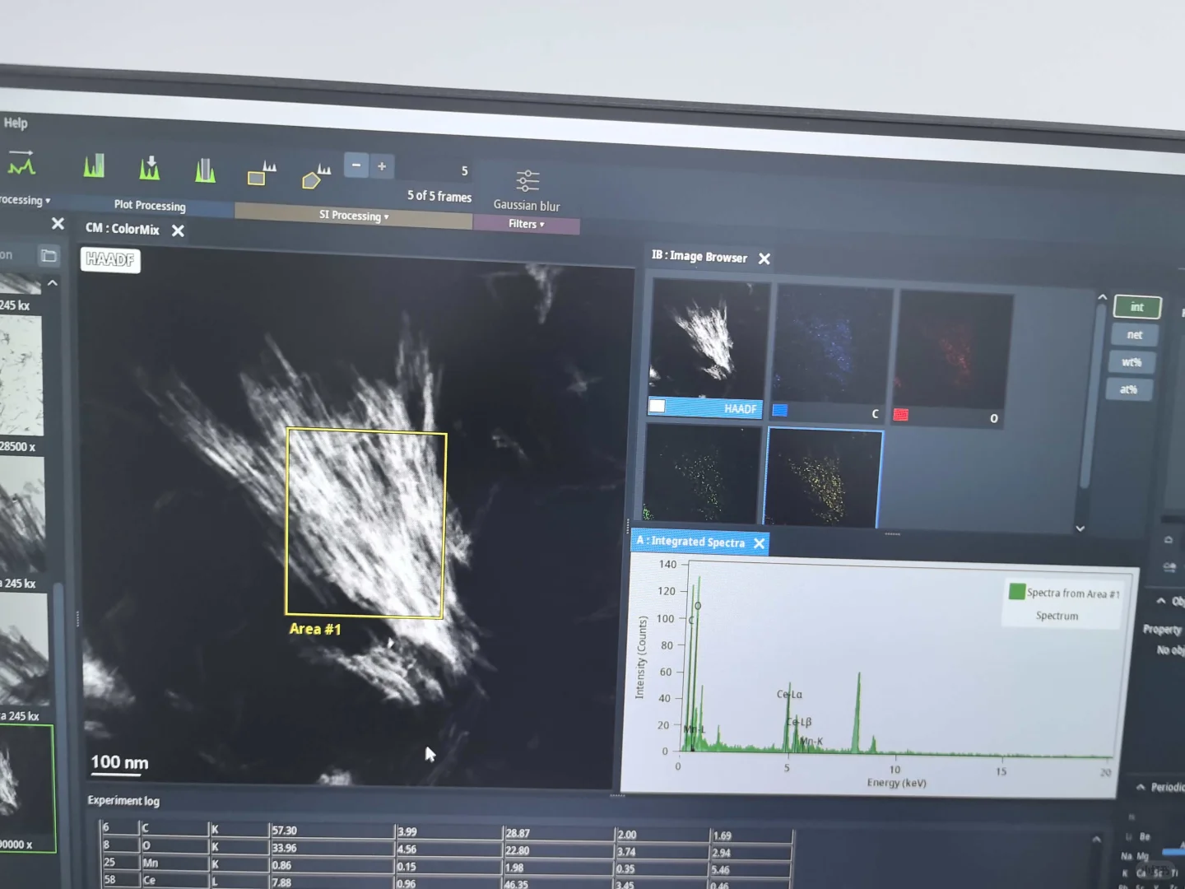Select Na in the periodic table

[x=1127, y=856]
